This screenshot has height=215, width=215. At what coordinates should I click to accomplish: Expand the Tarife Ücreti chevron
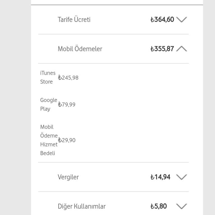[x=182, y=20]
